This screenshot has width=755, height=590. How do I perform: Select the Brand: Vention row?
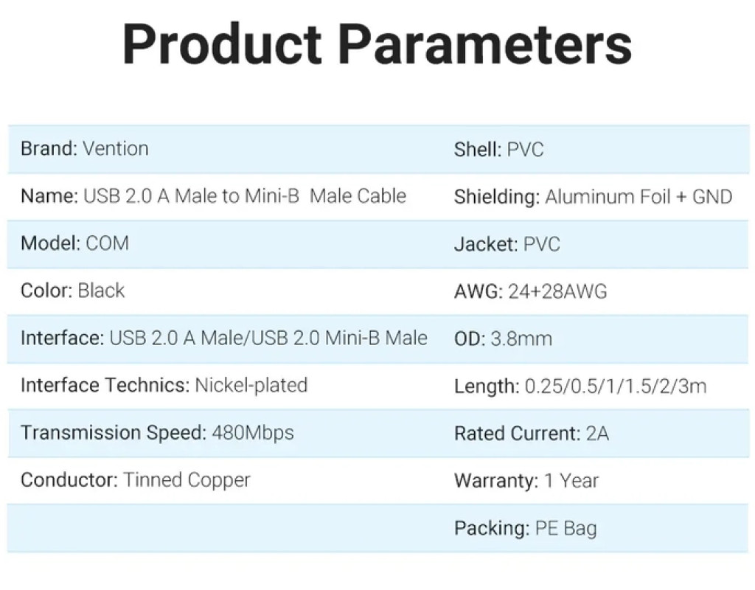point(85,149)
